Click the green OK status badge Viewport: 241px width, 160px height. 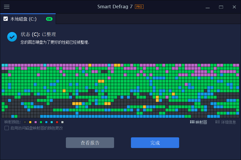[x=49, y=19]
